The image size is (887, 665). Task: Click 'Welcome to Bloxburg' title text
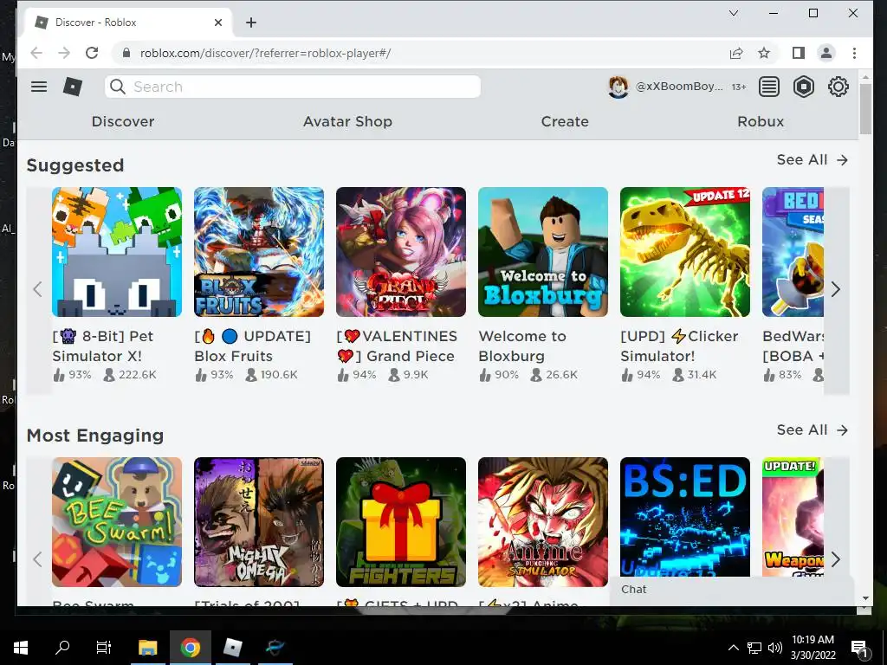522,346
